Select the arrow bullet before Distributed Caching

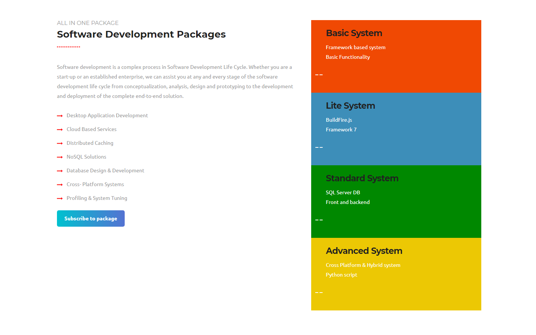pos(60,143)
